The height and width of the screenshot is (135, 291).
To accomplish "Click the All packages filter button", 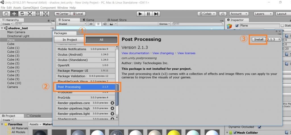I will pos(101,40).
